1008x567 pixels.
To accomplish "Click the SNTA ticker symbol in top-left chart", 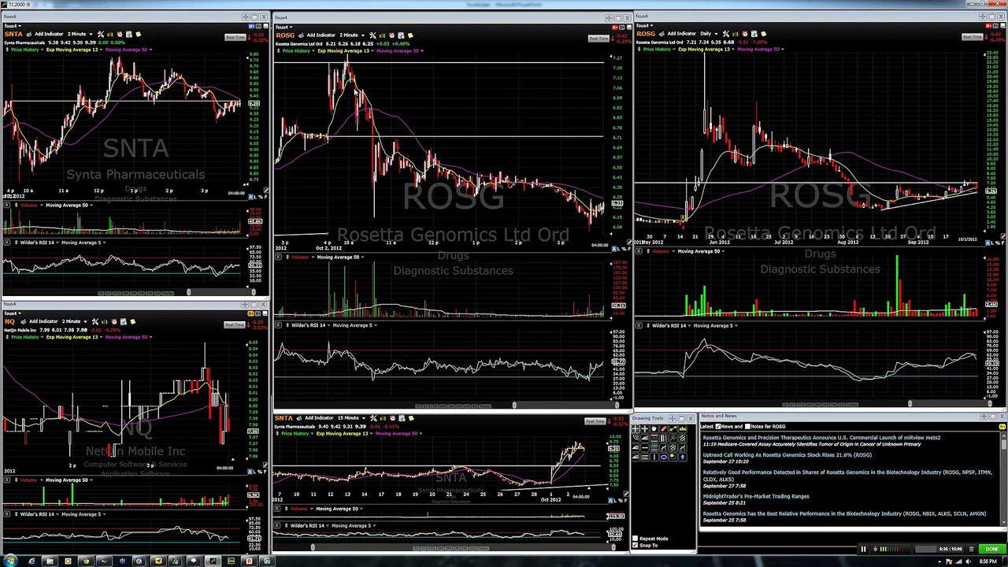I will tap(13, 34).
